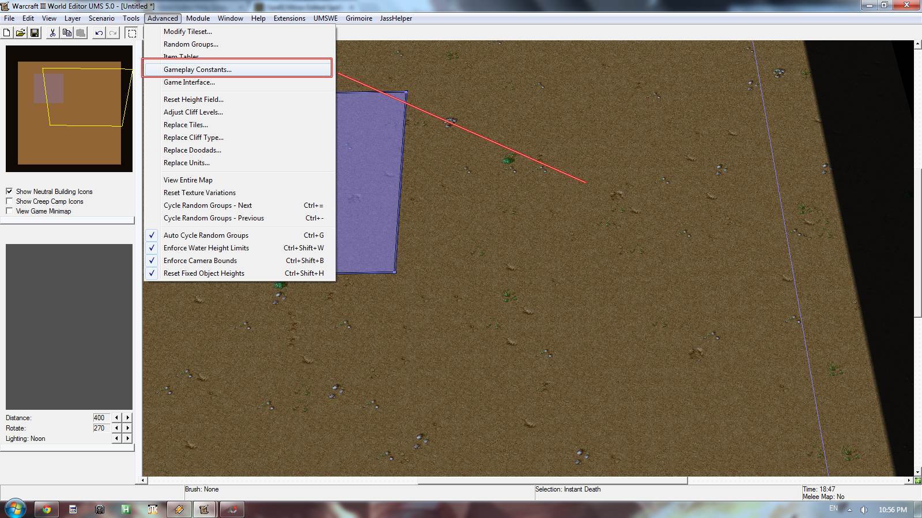
Task: Activate the selection brush tool icon
Action: 132,33
